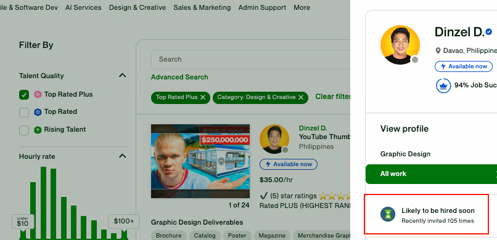Click the Catalog deliverable tag
The height and width of the screenshot is (240, 497).
pos(205,236)
